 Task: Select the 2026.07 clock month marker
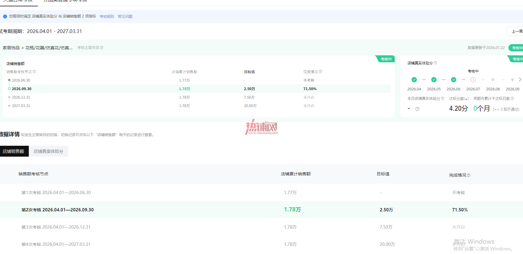[x=473, y=80]
